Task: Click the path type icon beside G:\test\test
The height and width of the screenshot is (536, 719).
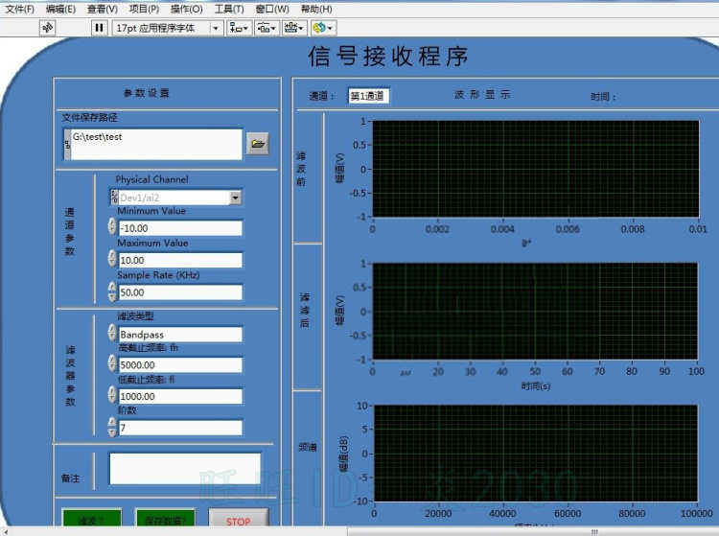Action: 67,145
